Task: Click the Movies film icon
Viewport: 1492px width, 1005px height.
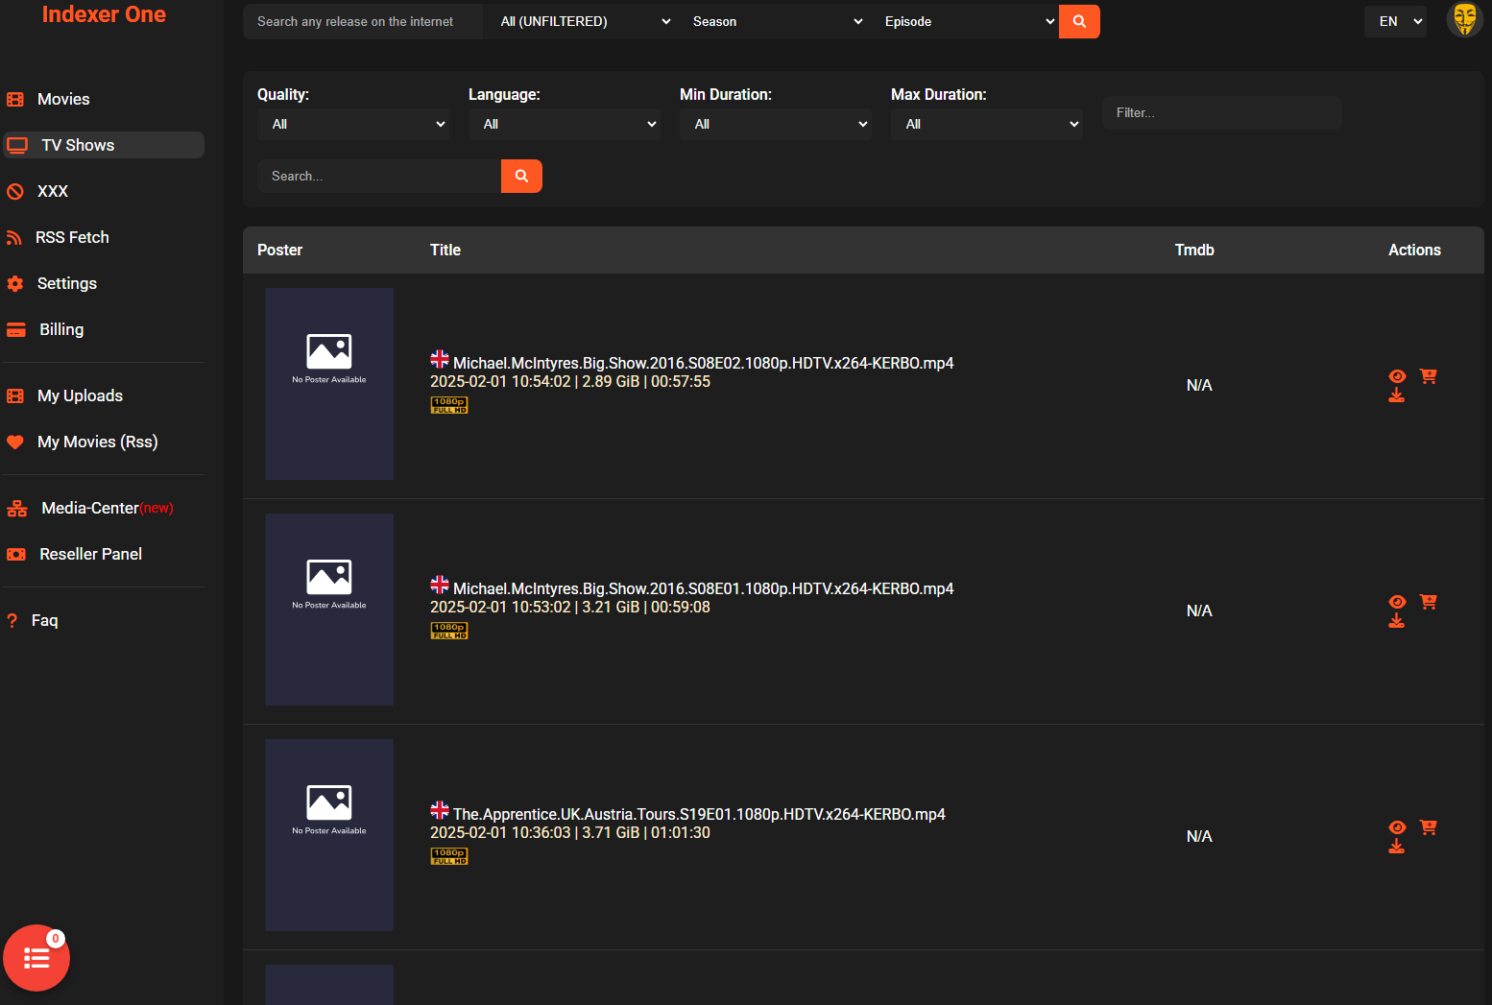Action: click(x=15, y=99)
